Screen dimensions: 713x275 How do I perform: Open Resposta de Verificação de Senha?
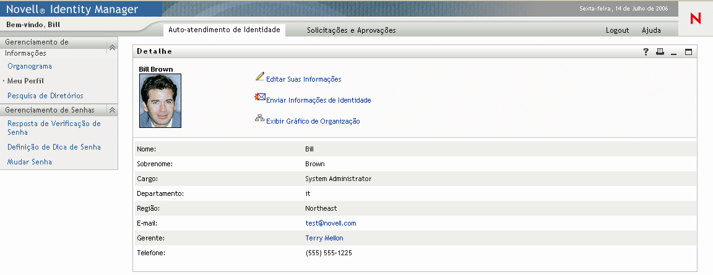(x=54, y=128)
